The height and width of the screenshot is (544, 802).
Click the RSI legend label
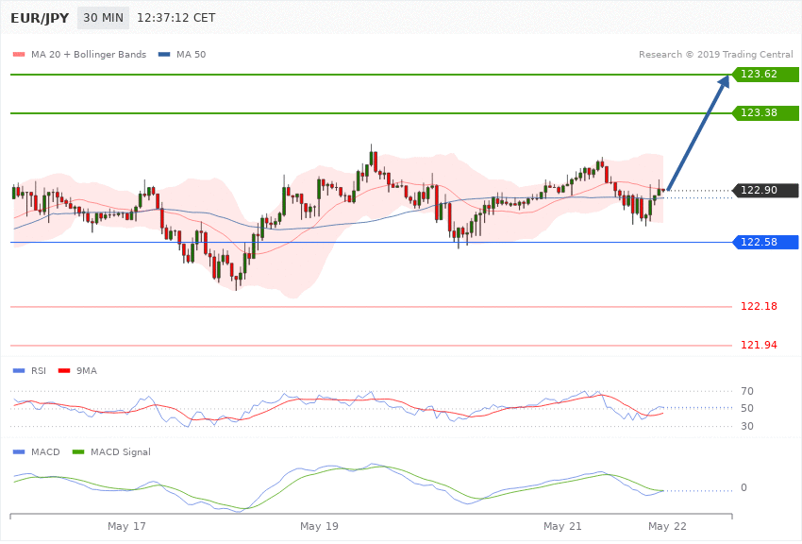(39, 370)
